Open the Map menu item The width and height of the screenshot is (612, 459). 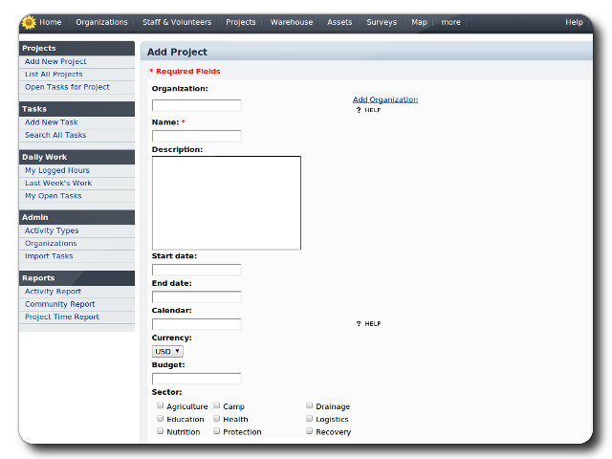click(419, 22)
